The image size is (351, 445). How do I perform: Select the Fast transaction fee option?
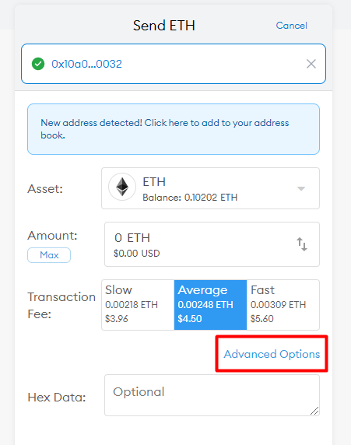tap(283, 305)
